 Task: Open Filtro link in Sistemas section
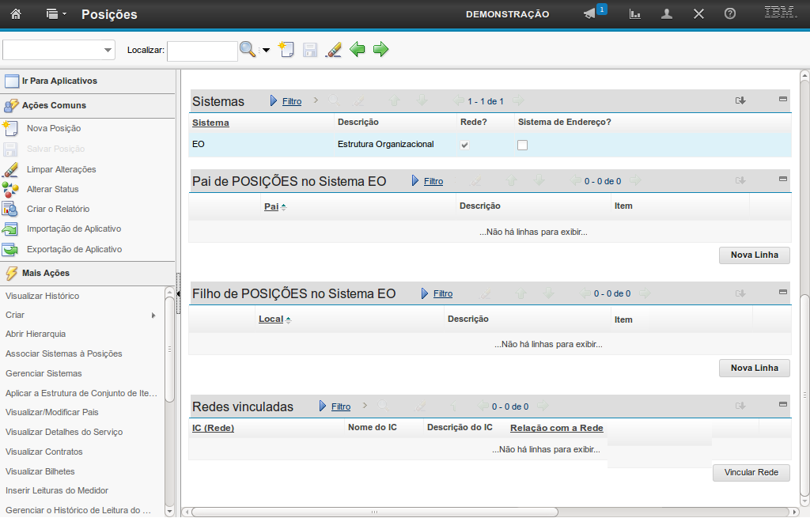(292, 101)
